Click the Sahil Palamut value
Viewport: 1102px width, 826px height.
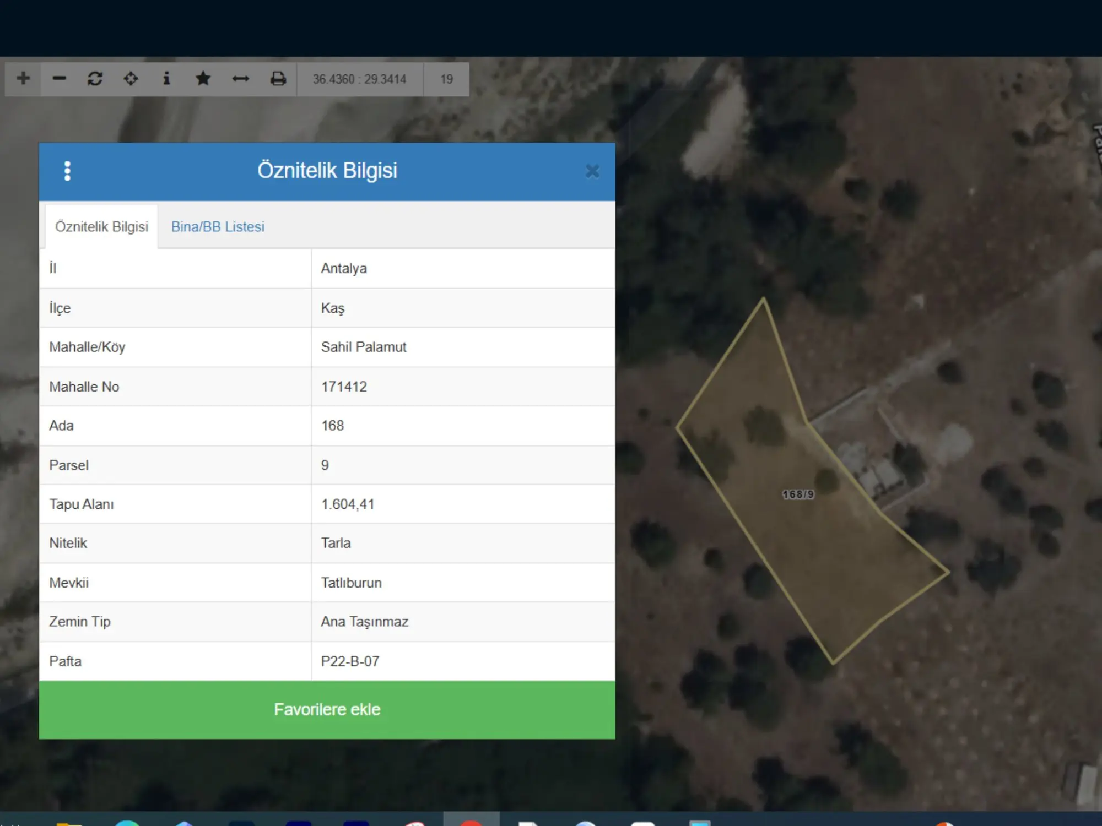point(364,347)
